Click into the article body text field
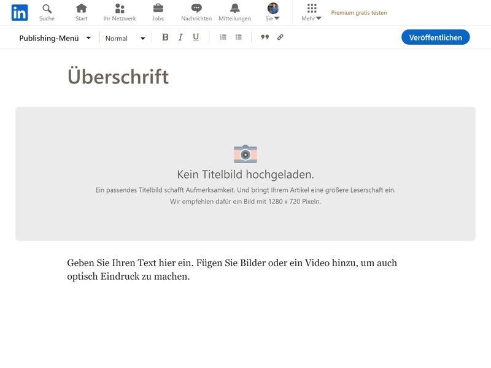 232,269
